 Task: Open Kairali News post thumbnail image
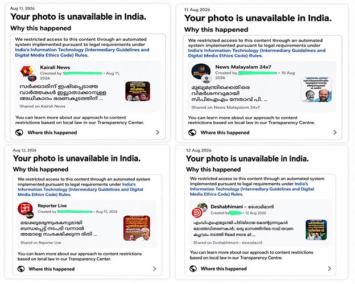[x=138, y=91]
